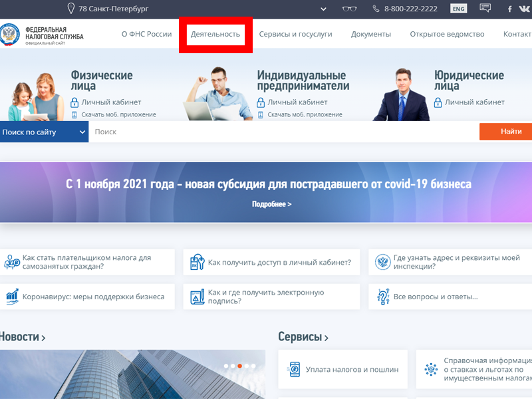Open 'Как стать плательщиком налога для самозанятых'
The image size is (532, 399).
[87, 262]
